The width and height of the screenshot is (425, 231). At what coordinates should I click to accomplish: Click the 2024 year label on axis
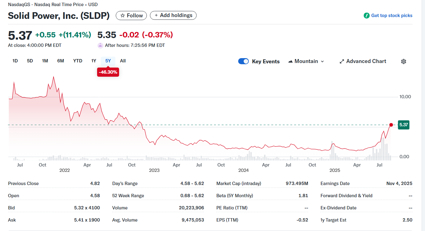[x=243, y=170]
